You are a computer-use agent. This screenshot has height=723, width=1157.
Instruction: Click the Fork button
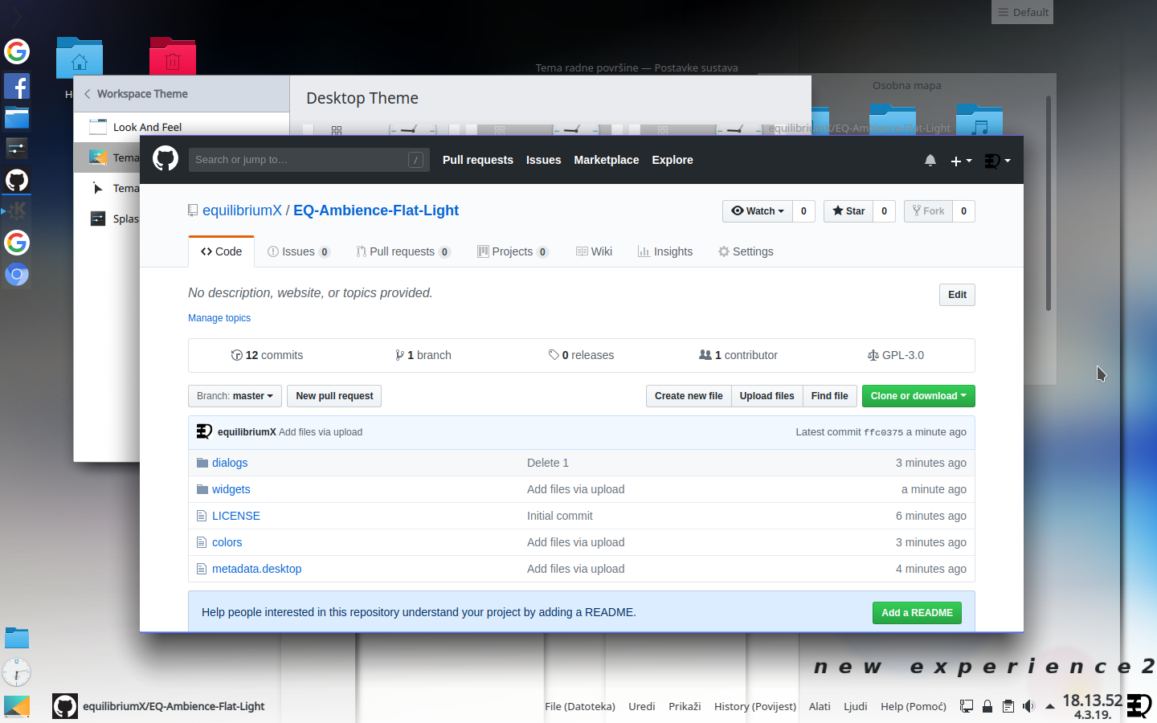click(x=929, y=211)
